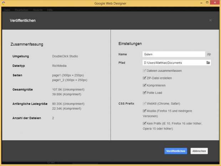This screenshot has width=221, height=166.
Task: Open the Datei menu
Action: coord(7,10)
